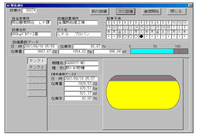
Task: Click the tank field showing 1929.53
Action: (x=78, y=84)
